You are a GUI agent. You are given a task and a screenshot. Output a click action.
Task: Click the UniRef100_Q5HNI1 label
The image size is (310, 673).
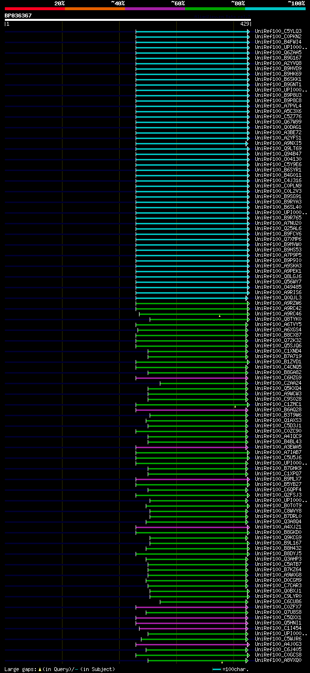[x=278, y=623]
